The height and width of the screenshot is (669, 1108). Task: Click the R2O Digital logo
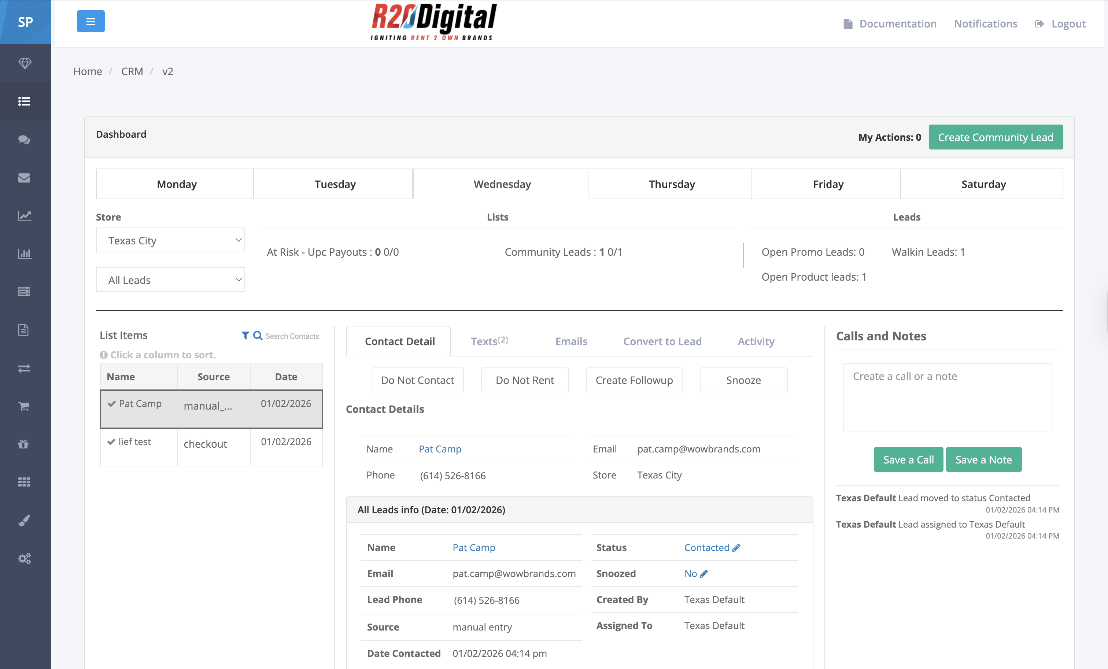pos(433,22)
